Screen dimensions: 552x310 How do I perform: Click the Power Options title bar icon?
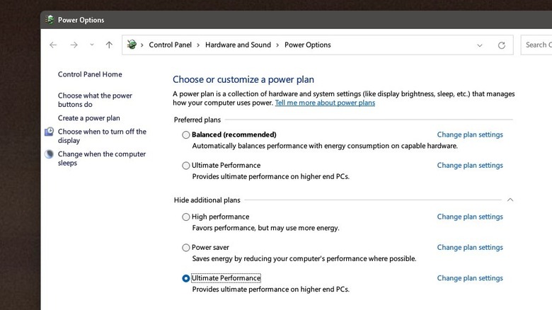pyautogui.click(x=50, y=20)
